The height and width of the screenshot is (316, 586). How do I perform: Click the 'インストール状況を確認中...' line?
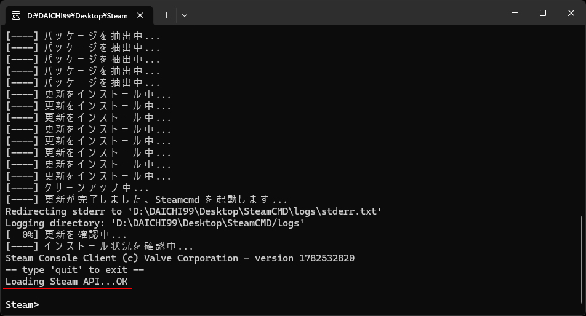tap(100, 247)
